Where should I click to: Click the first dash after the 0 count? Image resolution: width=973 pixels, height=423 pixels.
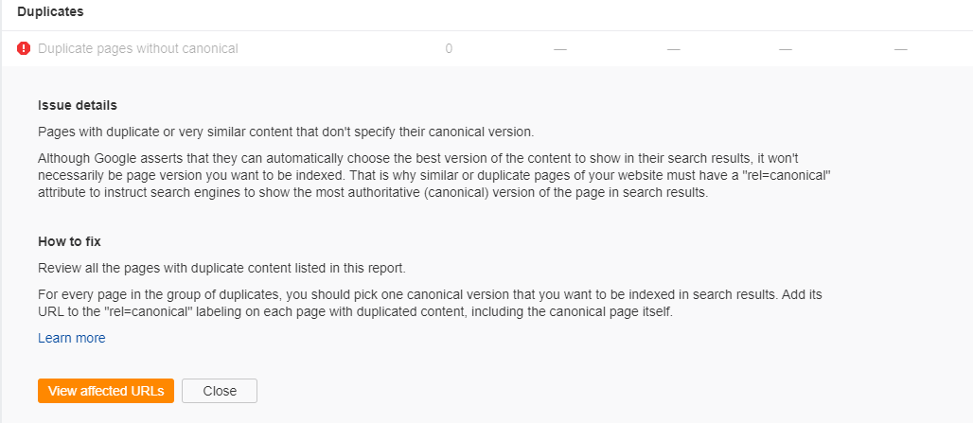tap(560, 48)
